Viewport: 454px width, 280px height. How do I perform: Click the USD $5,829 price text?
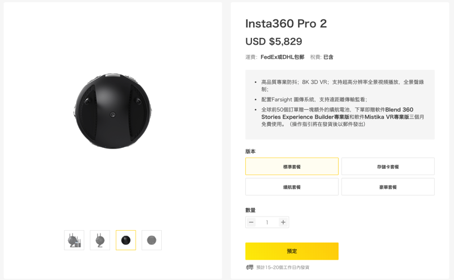click(274, 41)
